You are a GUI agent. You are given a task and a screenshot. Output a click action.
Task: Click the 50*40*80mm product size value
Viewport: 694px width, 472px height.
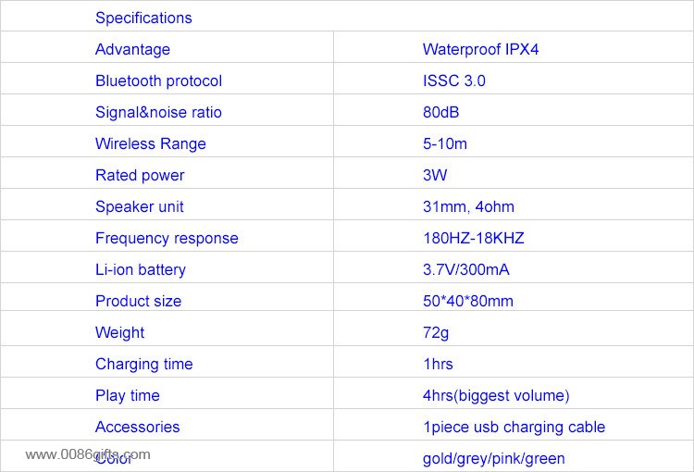pyautogui.click(x=467, y=301)
